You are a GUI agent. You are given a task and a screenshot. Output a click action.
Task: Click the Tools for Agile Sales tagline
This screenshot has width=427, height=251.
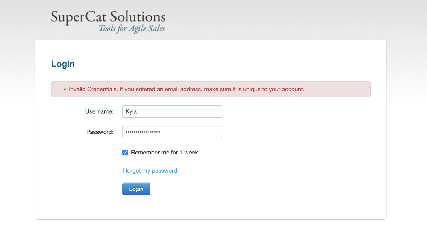pos(132,29)
